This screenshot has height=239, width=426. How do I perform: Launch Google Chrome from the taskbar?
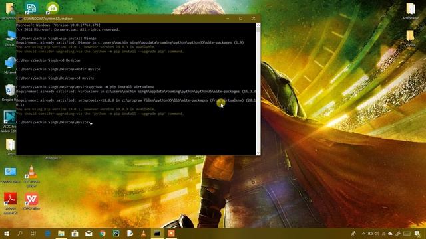pyautogui.click(x=103, y=233)
